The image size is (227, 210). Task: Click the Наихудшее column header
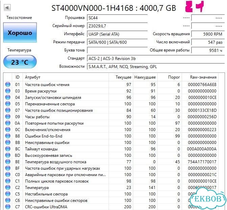tap(145, 77)
